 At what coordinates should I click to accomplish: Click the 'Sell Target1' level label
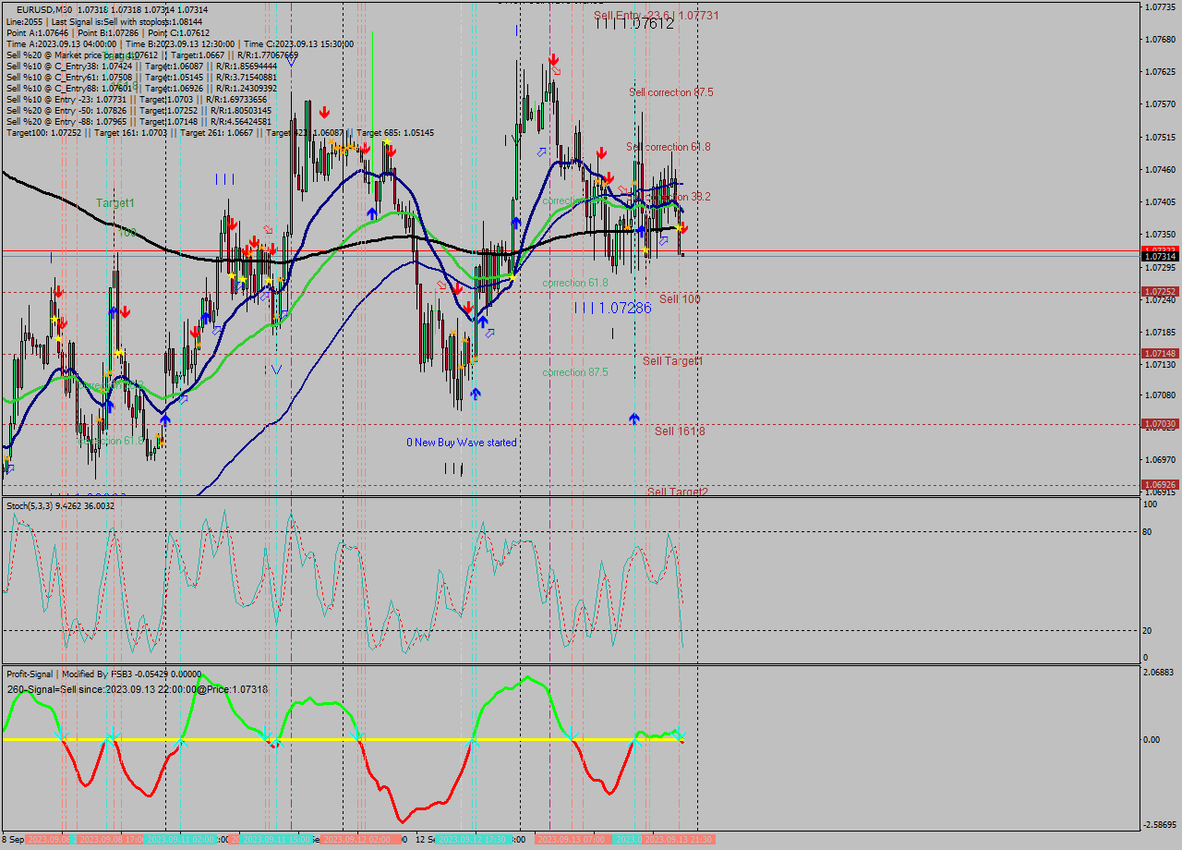coord(673,361)
